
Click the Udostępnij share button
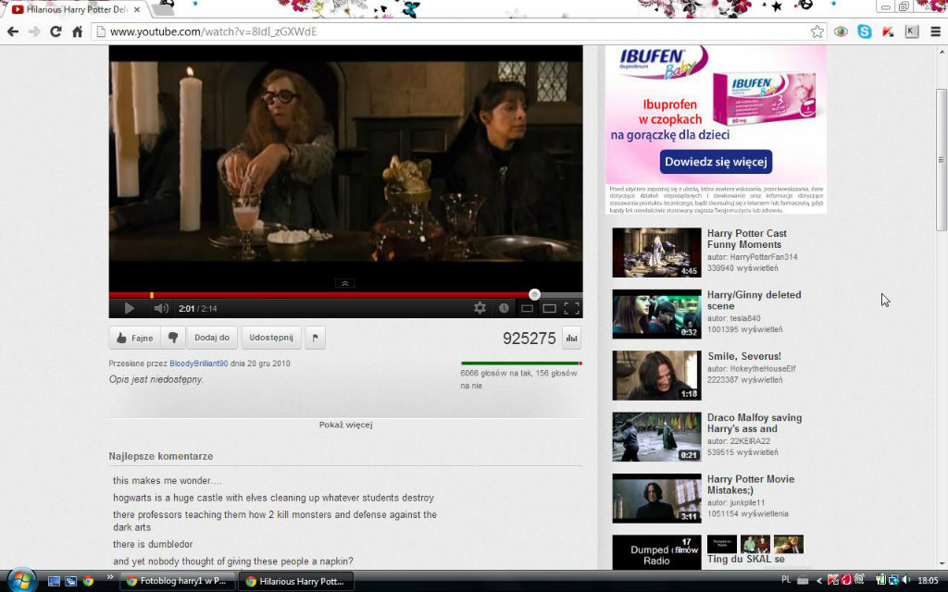(x=271, y=338)
